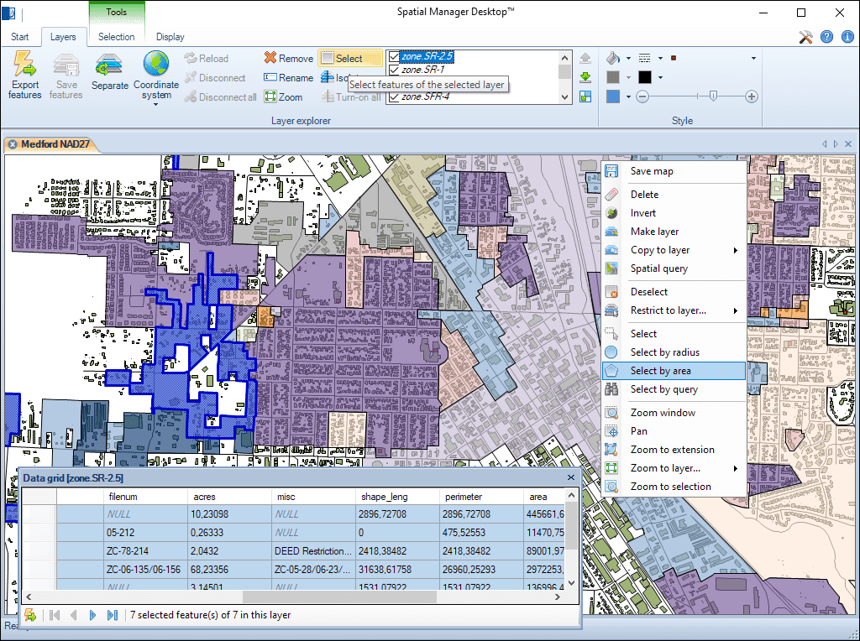Image resolution: width=860 pixels, height=641 pixels.
Task: Close the Data grid panel
Action: point(571,477)
